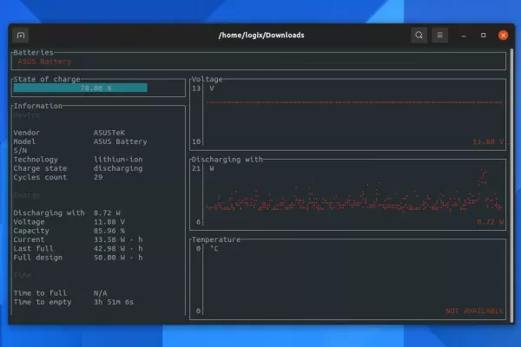Click the Information panel title

(38, 106)
